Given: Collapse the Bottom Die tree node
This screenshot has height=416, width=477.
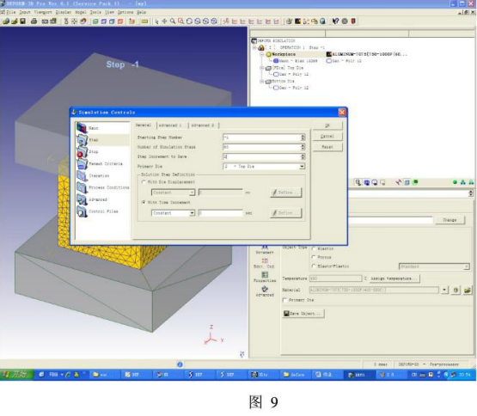Looking at the screenshot, I should tap(261, 82).
